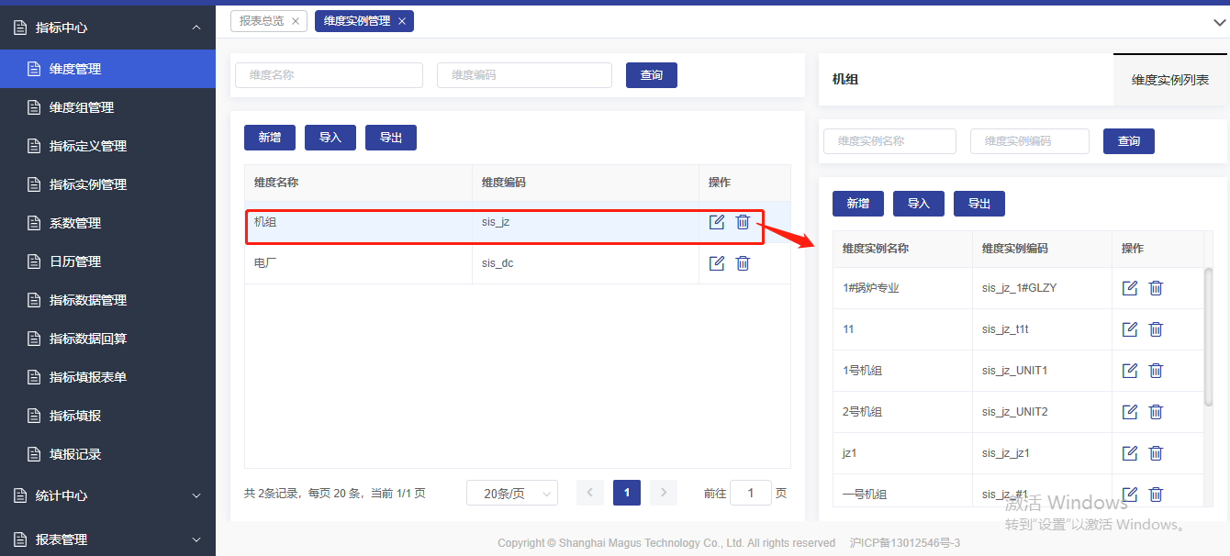This screenshot has height=556, width=1230.
Task: Click trash icon for sis_jz_t1t row
Action: (x=1156, y=329)
